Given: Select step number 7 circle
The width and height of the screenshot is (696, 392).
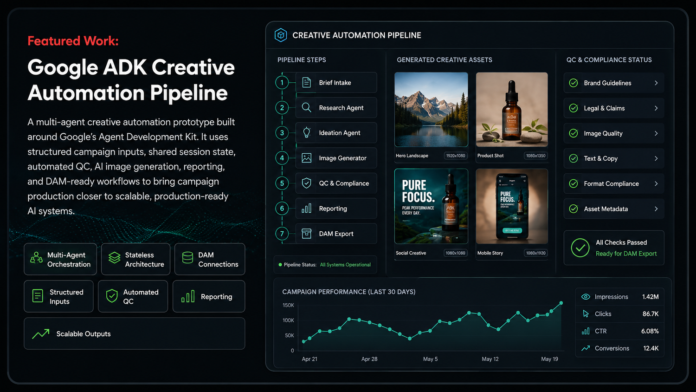Looking at the screenshot, I should (x=282, y=234).
